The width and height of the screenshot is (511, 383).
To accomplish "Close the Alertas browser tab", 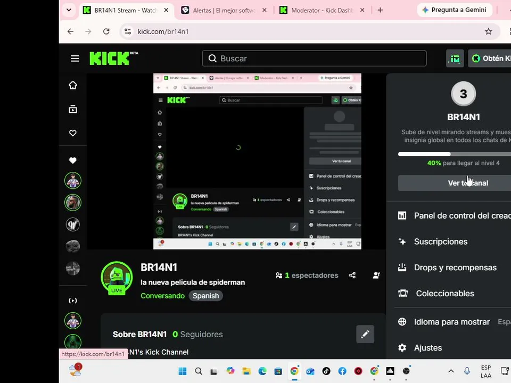I will click(x=265, y=10).
